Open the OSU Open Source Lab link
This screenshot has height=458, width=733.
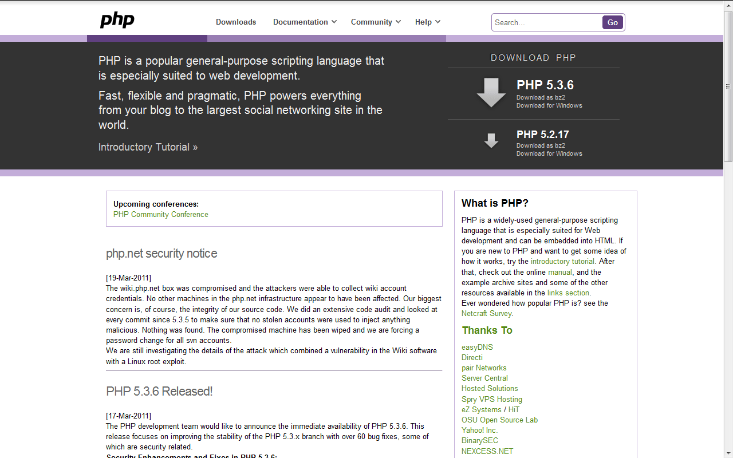point(499,420)
